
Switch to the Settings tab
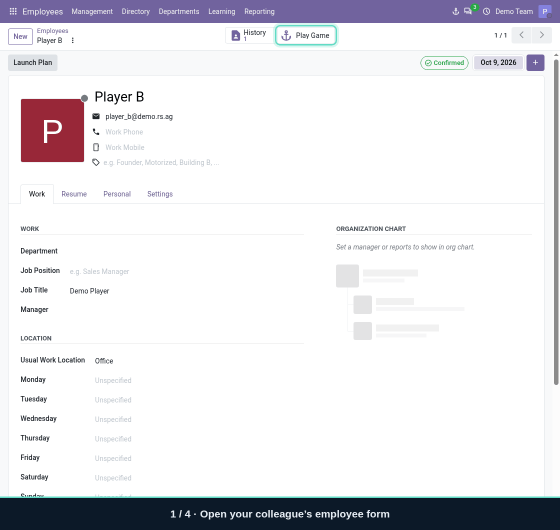click(160, 194)
